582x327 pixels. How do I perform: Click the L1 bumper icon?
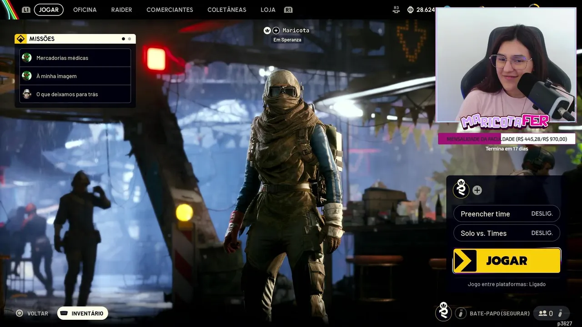[26, 10]
